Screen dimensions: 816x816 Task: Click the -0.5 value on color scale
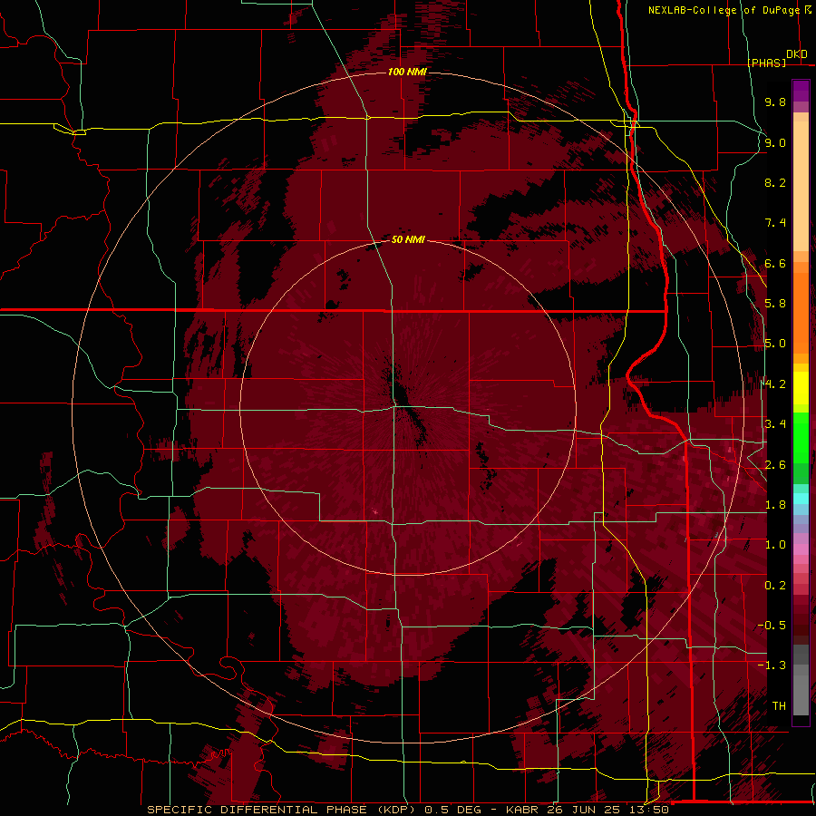coord(772,626)
